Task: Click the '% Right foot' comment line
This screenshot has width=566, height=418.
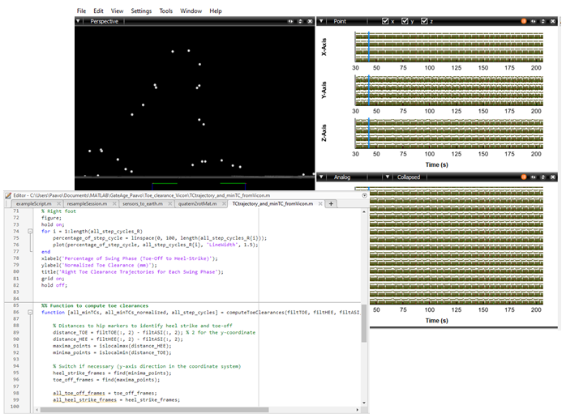Action: [58, 211]
